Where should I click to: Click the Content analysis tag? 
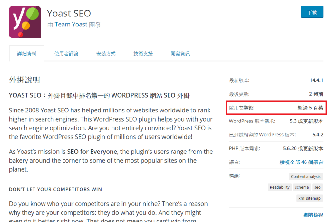point(306,177)
